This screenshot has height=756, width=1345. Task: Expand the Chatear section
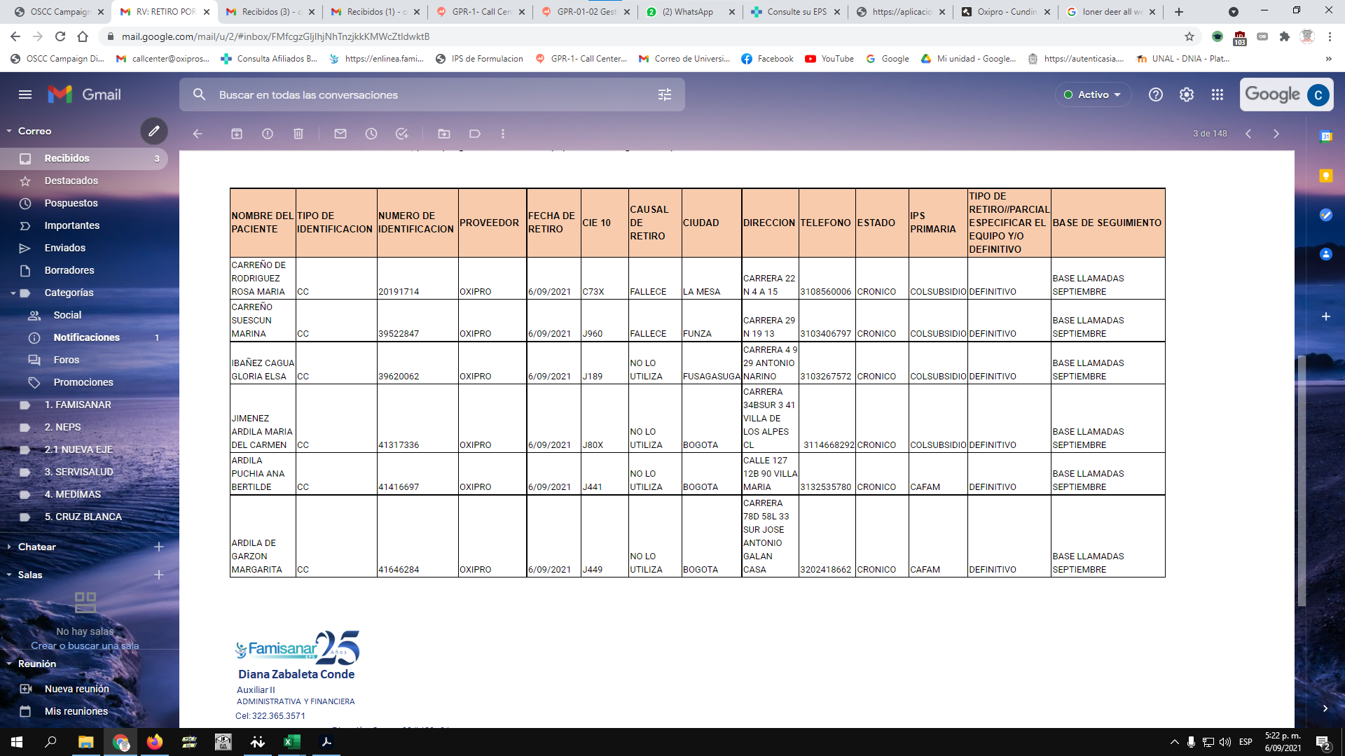coord(9,547)
